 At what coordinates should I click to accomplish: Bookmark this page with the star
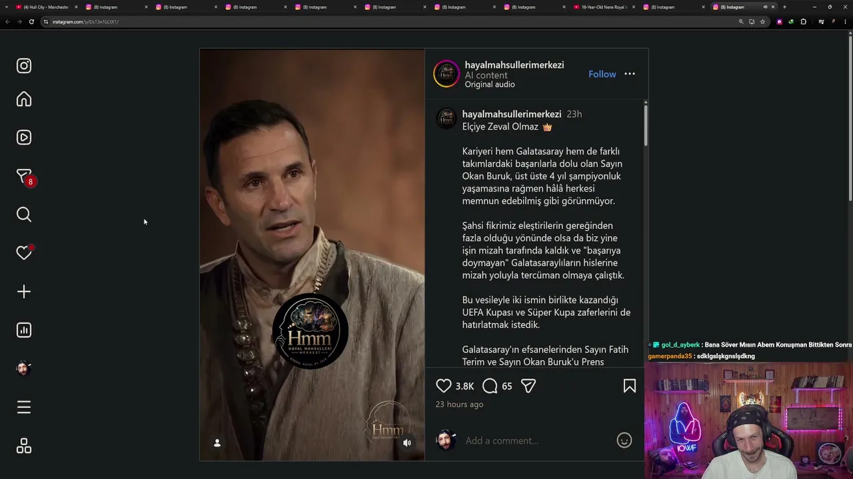point(763,21)
